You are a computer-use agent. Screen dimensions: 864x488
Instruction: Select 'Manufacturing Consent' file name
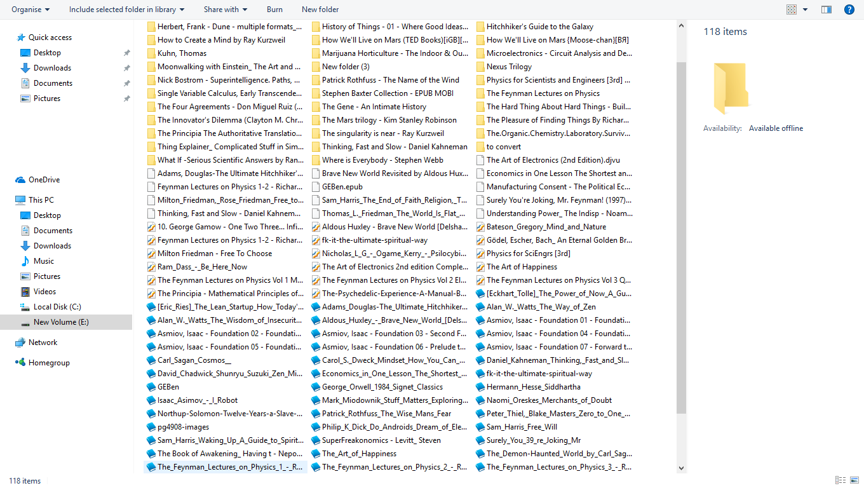pos(559,187)
